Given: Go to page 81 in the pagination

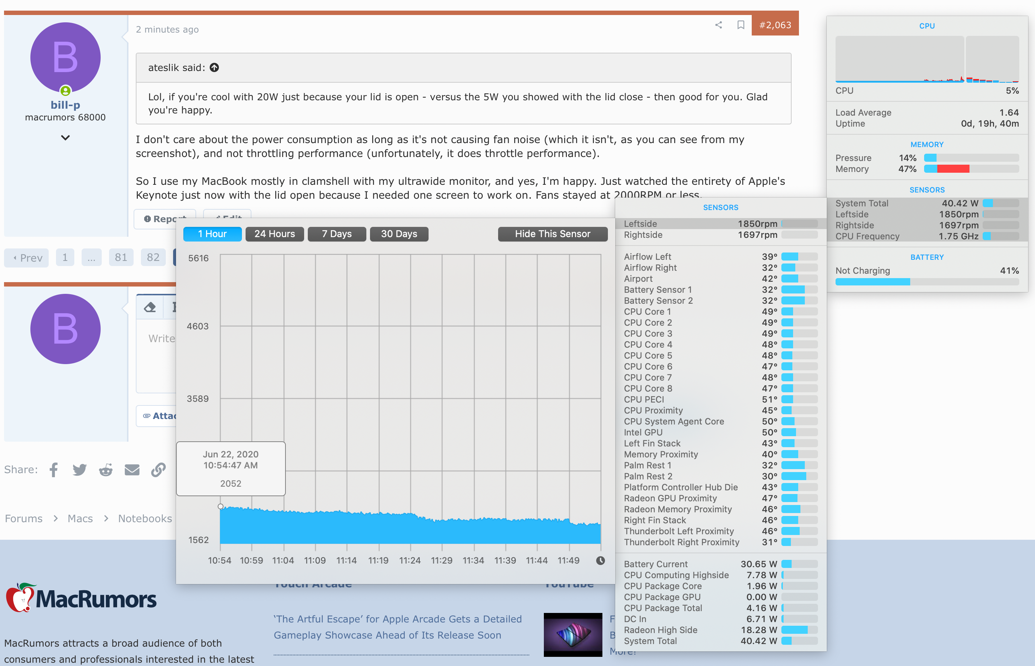Looking at the screenshot, I should point(121,257).
